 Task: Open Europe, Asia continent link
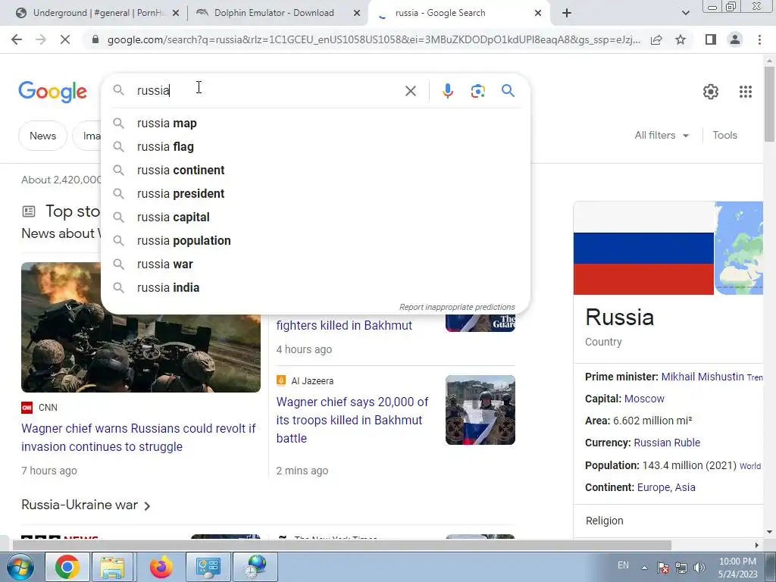pos(666,487)
